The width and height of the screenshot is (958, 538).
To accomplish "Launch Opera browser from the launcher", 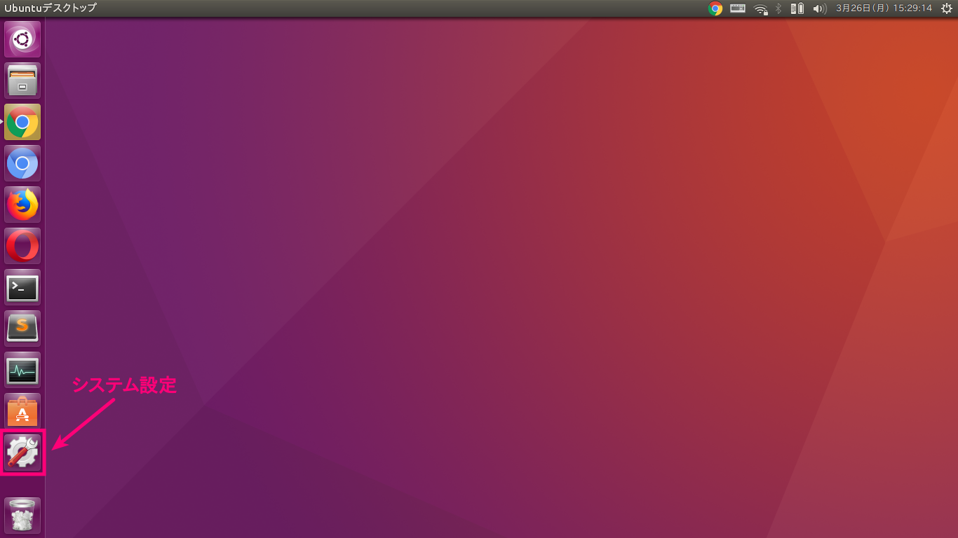I will point(22,246).
